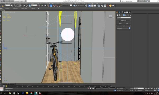Viewport: 159px width, 95px height.
Task: Click the help search keyword field
Action: click(129, 1)
